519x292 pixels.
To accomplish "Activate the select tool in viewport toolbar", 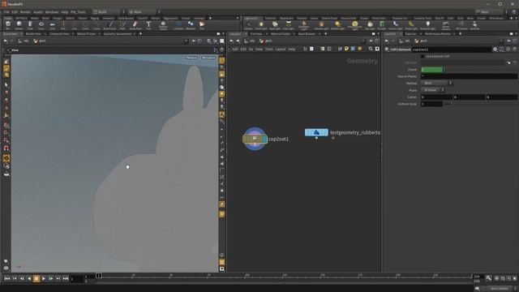I will [x=6, y=84].
